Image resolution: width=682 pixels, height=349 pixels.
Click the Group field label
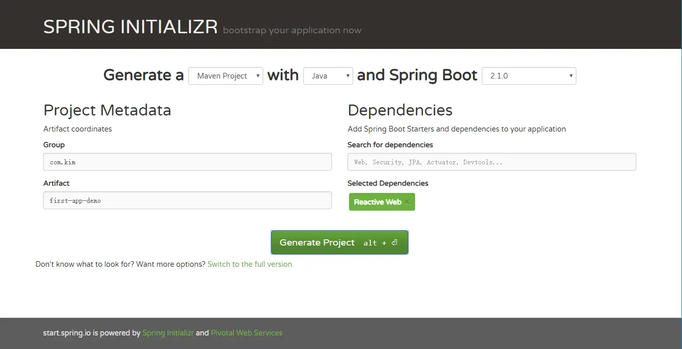click(54, 145)
